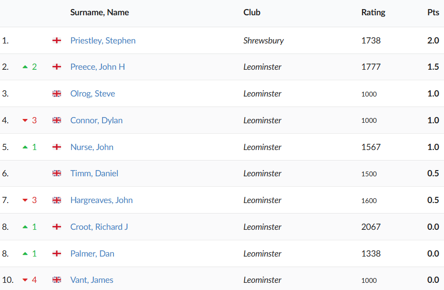View Connor, Dylan player details
The height and width of the screenshot is (290, 444).
click(x=96, y=120)
